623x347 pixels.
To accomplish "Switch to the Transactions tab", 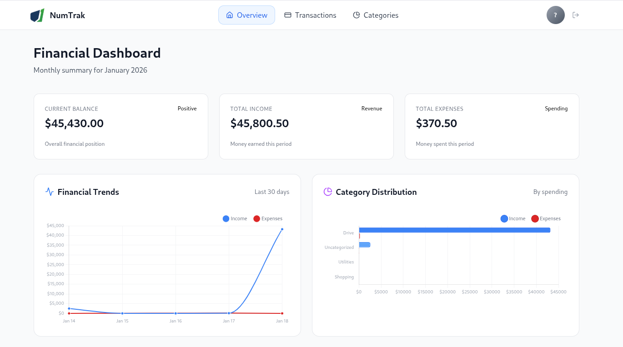I will pos(310,15).
